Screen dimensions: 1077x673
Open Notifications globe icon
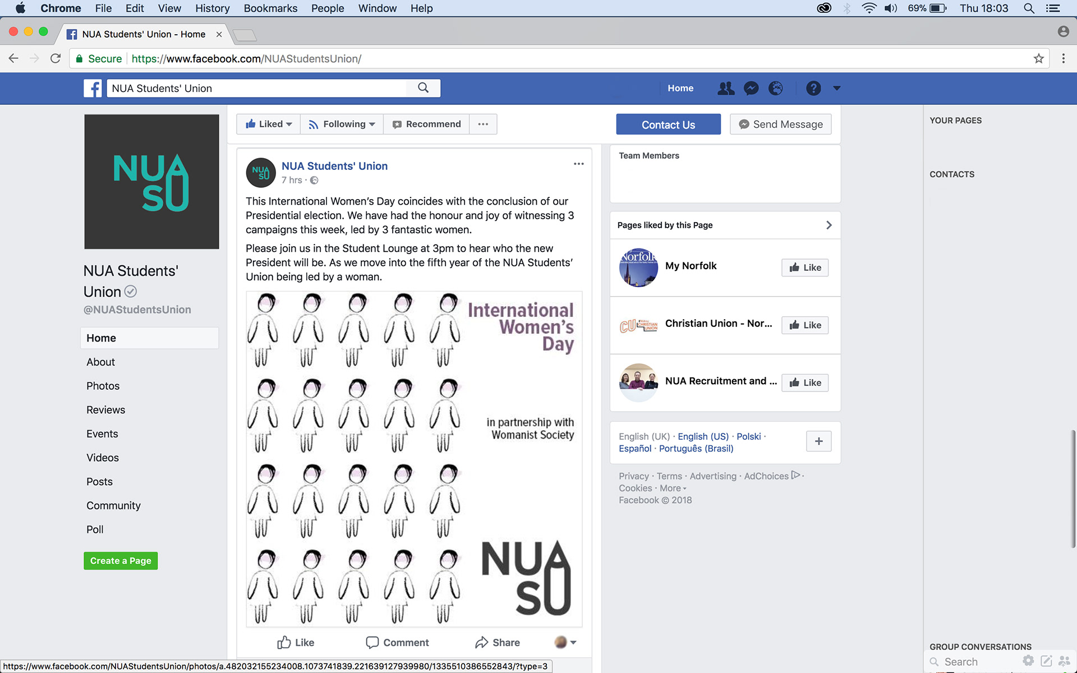pyautogui.click(x=776, y=88)
